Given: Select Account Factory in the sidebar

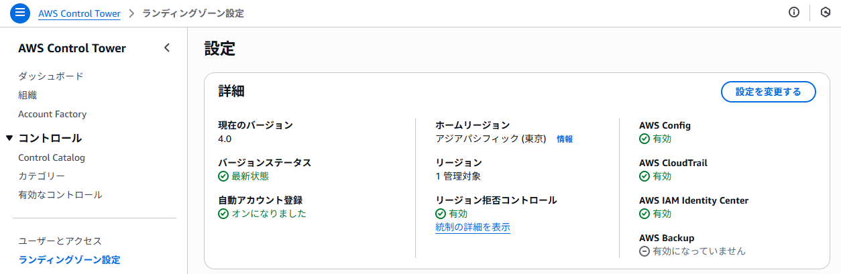Looking at the screenshot, I should (x=52, y=114).
